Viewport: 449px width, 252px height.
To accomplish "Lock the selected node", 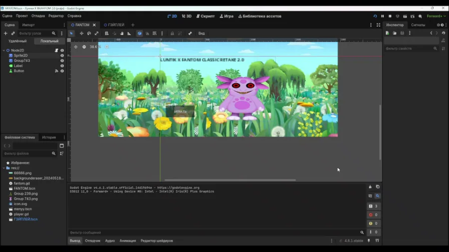I will 172,33.
